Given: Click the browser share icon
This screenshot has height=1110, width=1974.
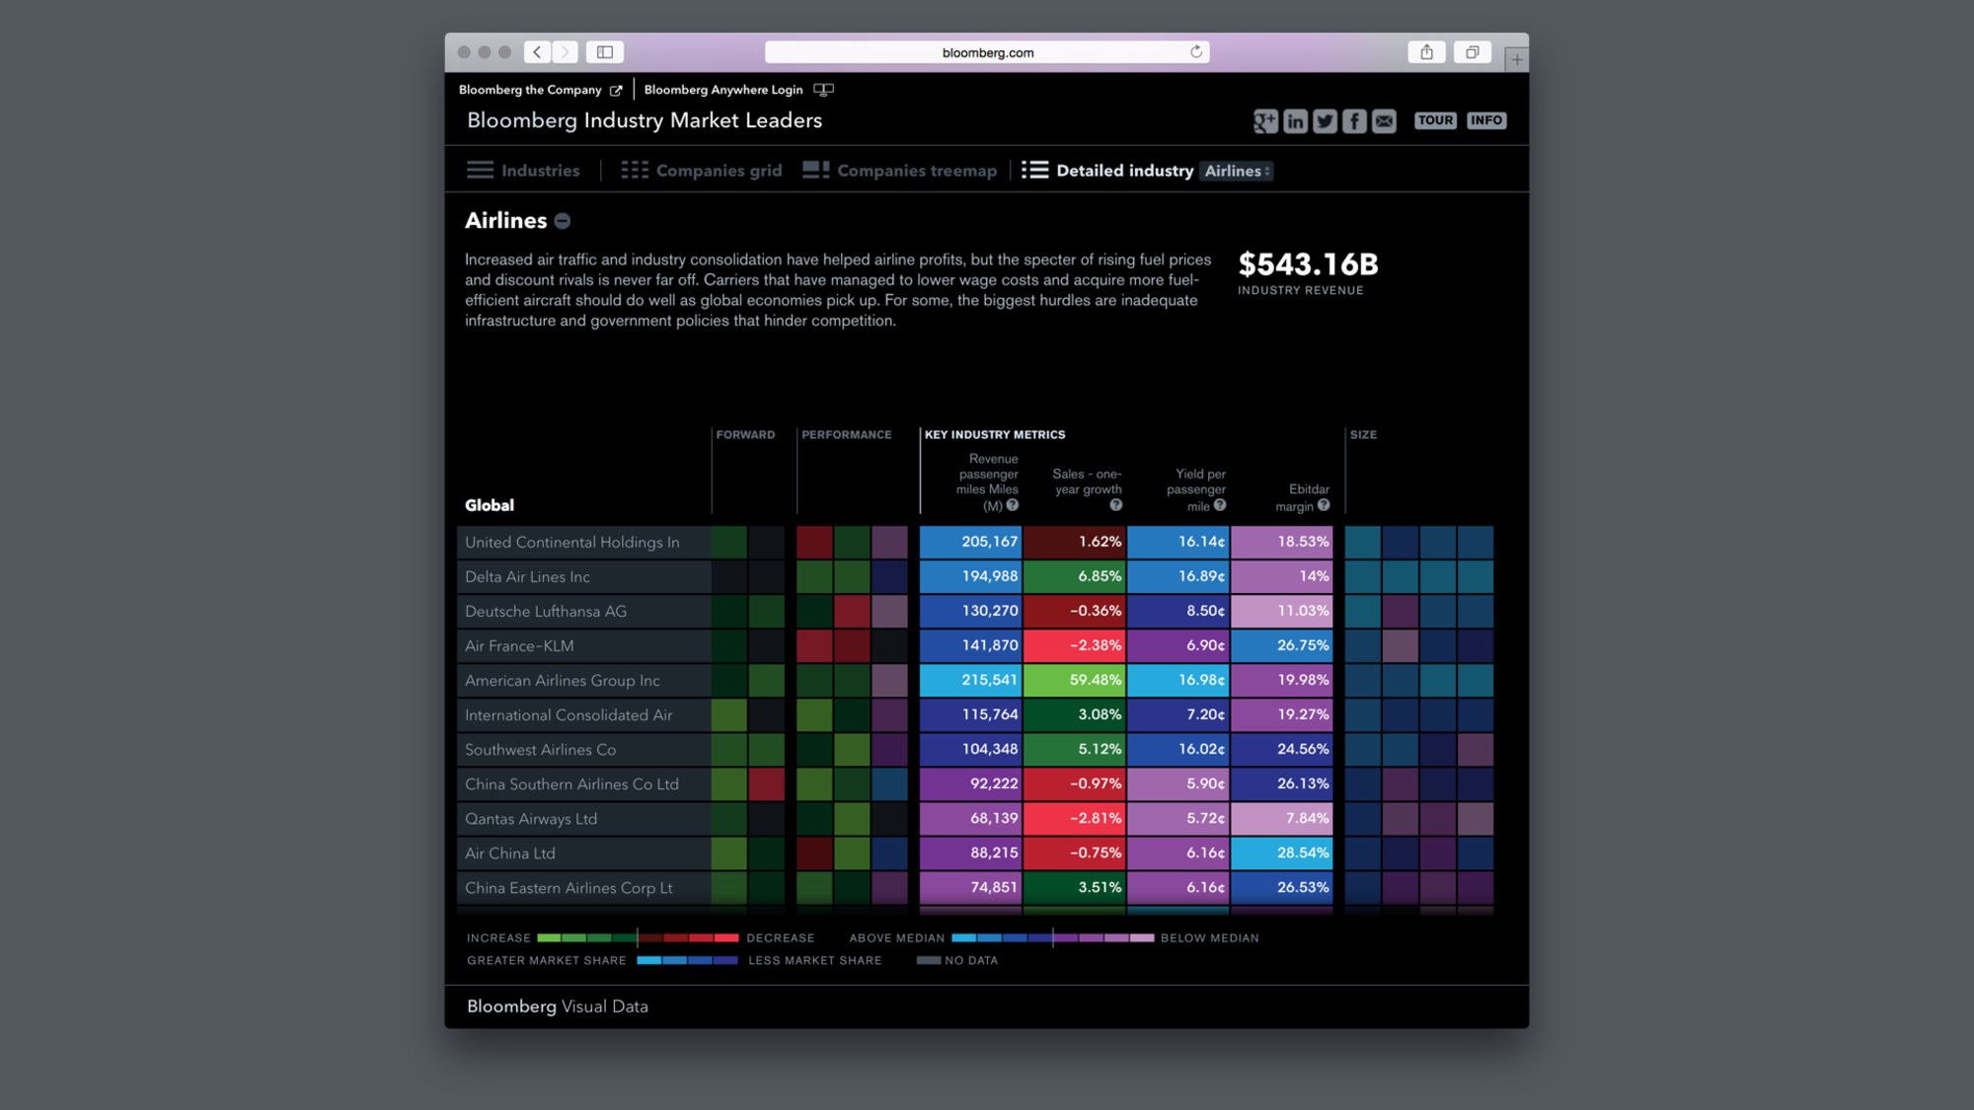Looking at the screenshot, I should (1426, 52).
